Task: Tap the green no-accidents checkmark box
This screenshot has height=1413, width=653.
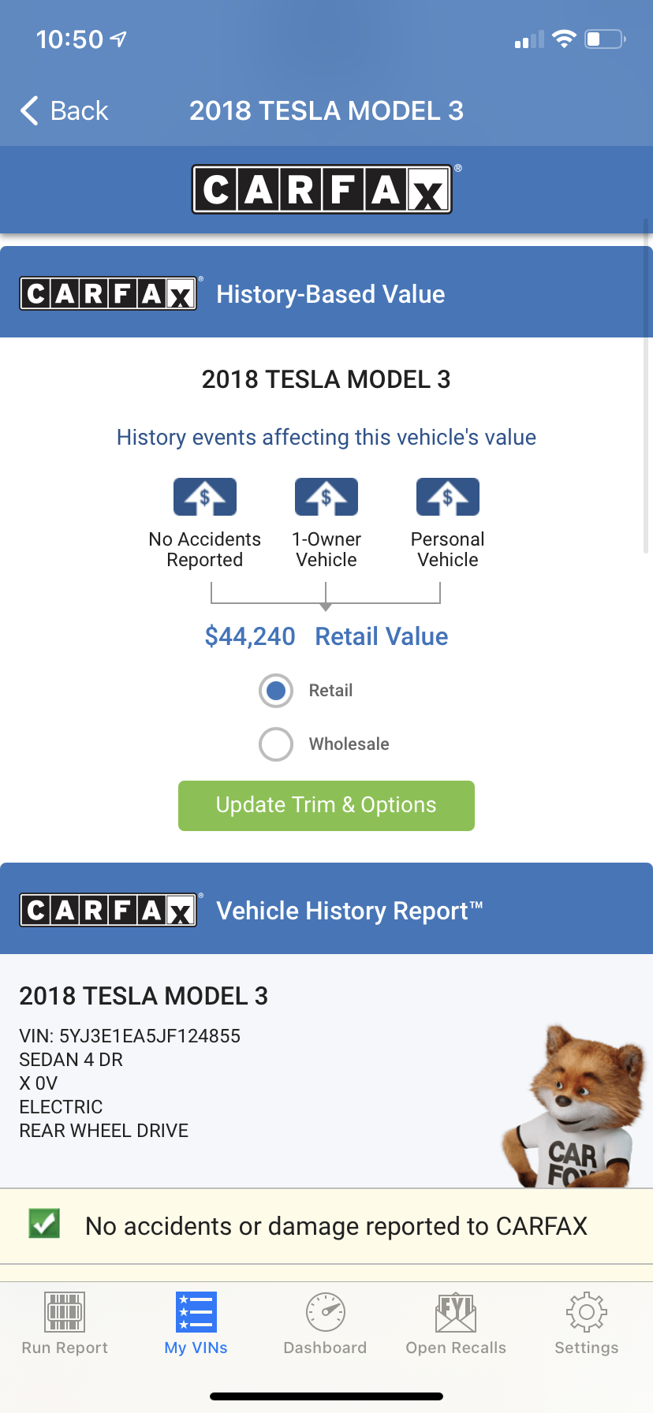Action: point(44,1224)
